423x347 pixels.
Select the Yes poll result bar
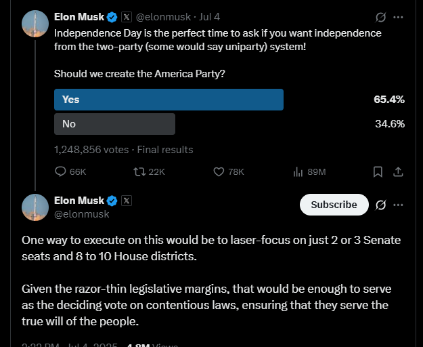[169, 100]
